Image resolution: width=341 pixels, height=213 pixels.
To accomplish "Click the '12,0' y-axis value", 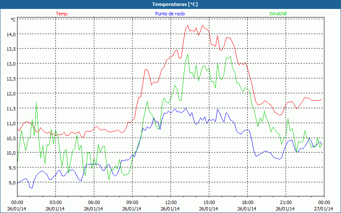I will coord(12,94).
